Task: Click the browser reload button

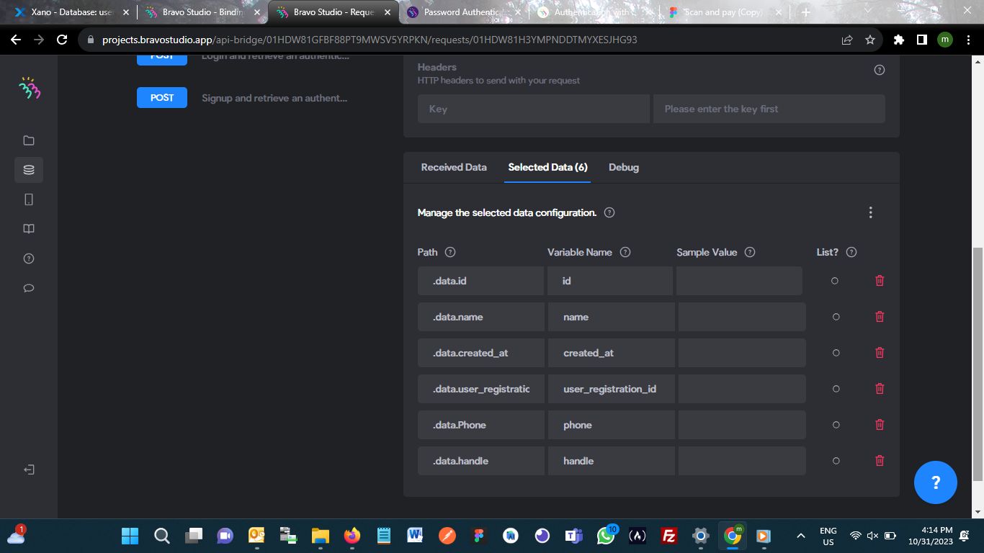Action: 62,40
